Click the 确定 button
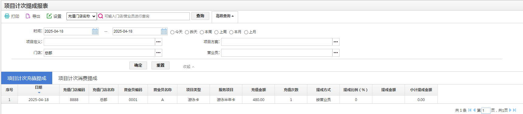The image size is (523, 114). click(138, 65)
